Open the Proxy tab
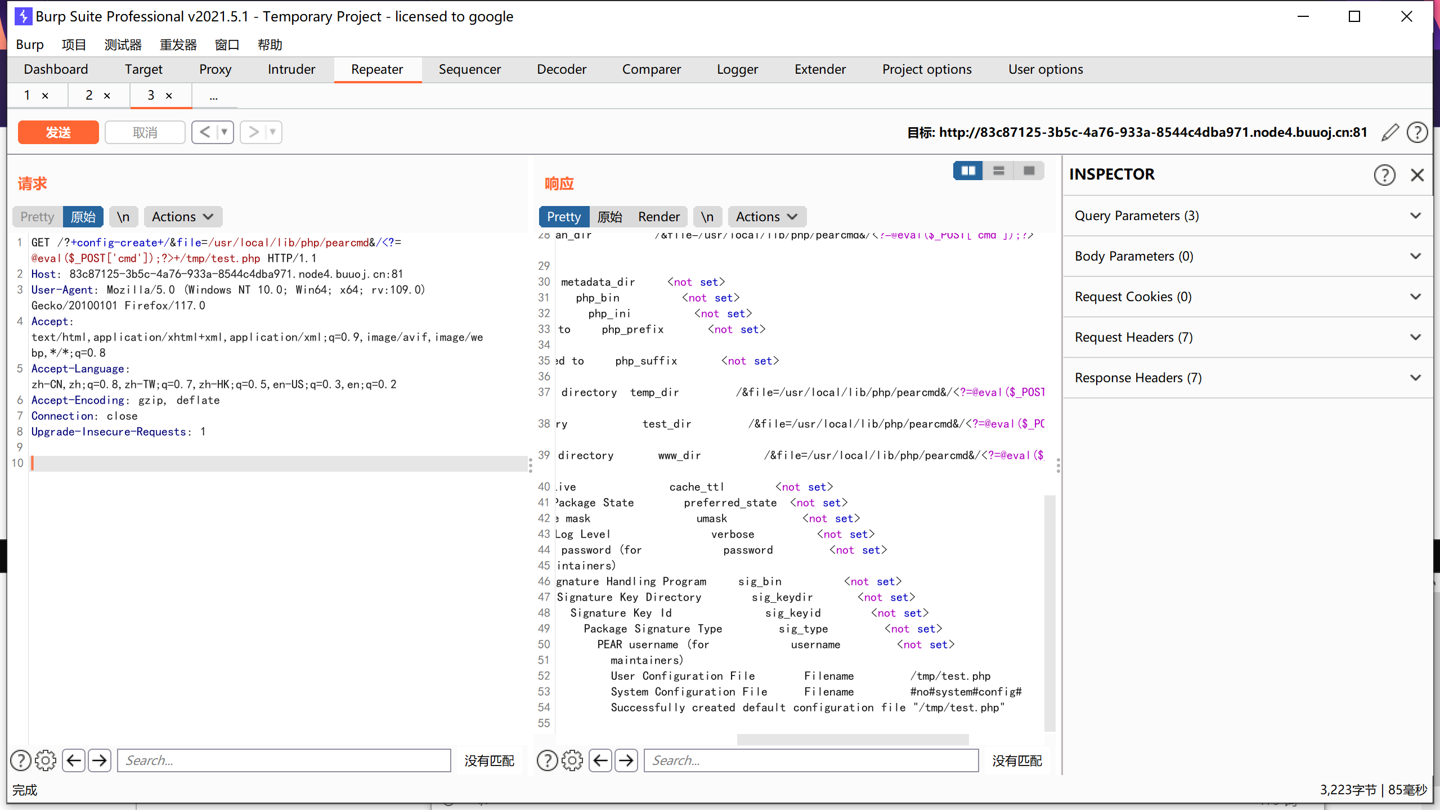This screenshot has width=1440, height=810. click(x=215, y=69)
